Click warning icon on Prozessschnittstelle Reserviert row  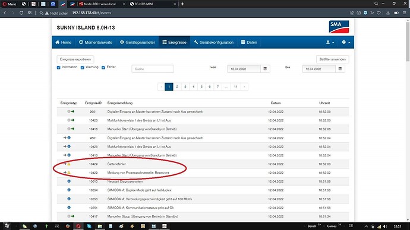click(69, 172)
